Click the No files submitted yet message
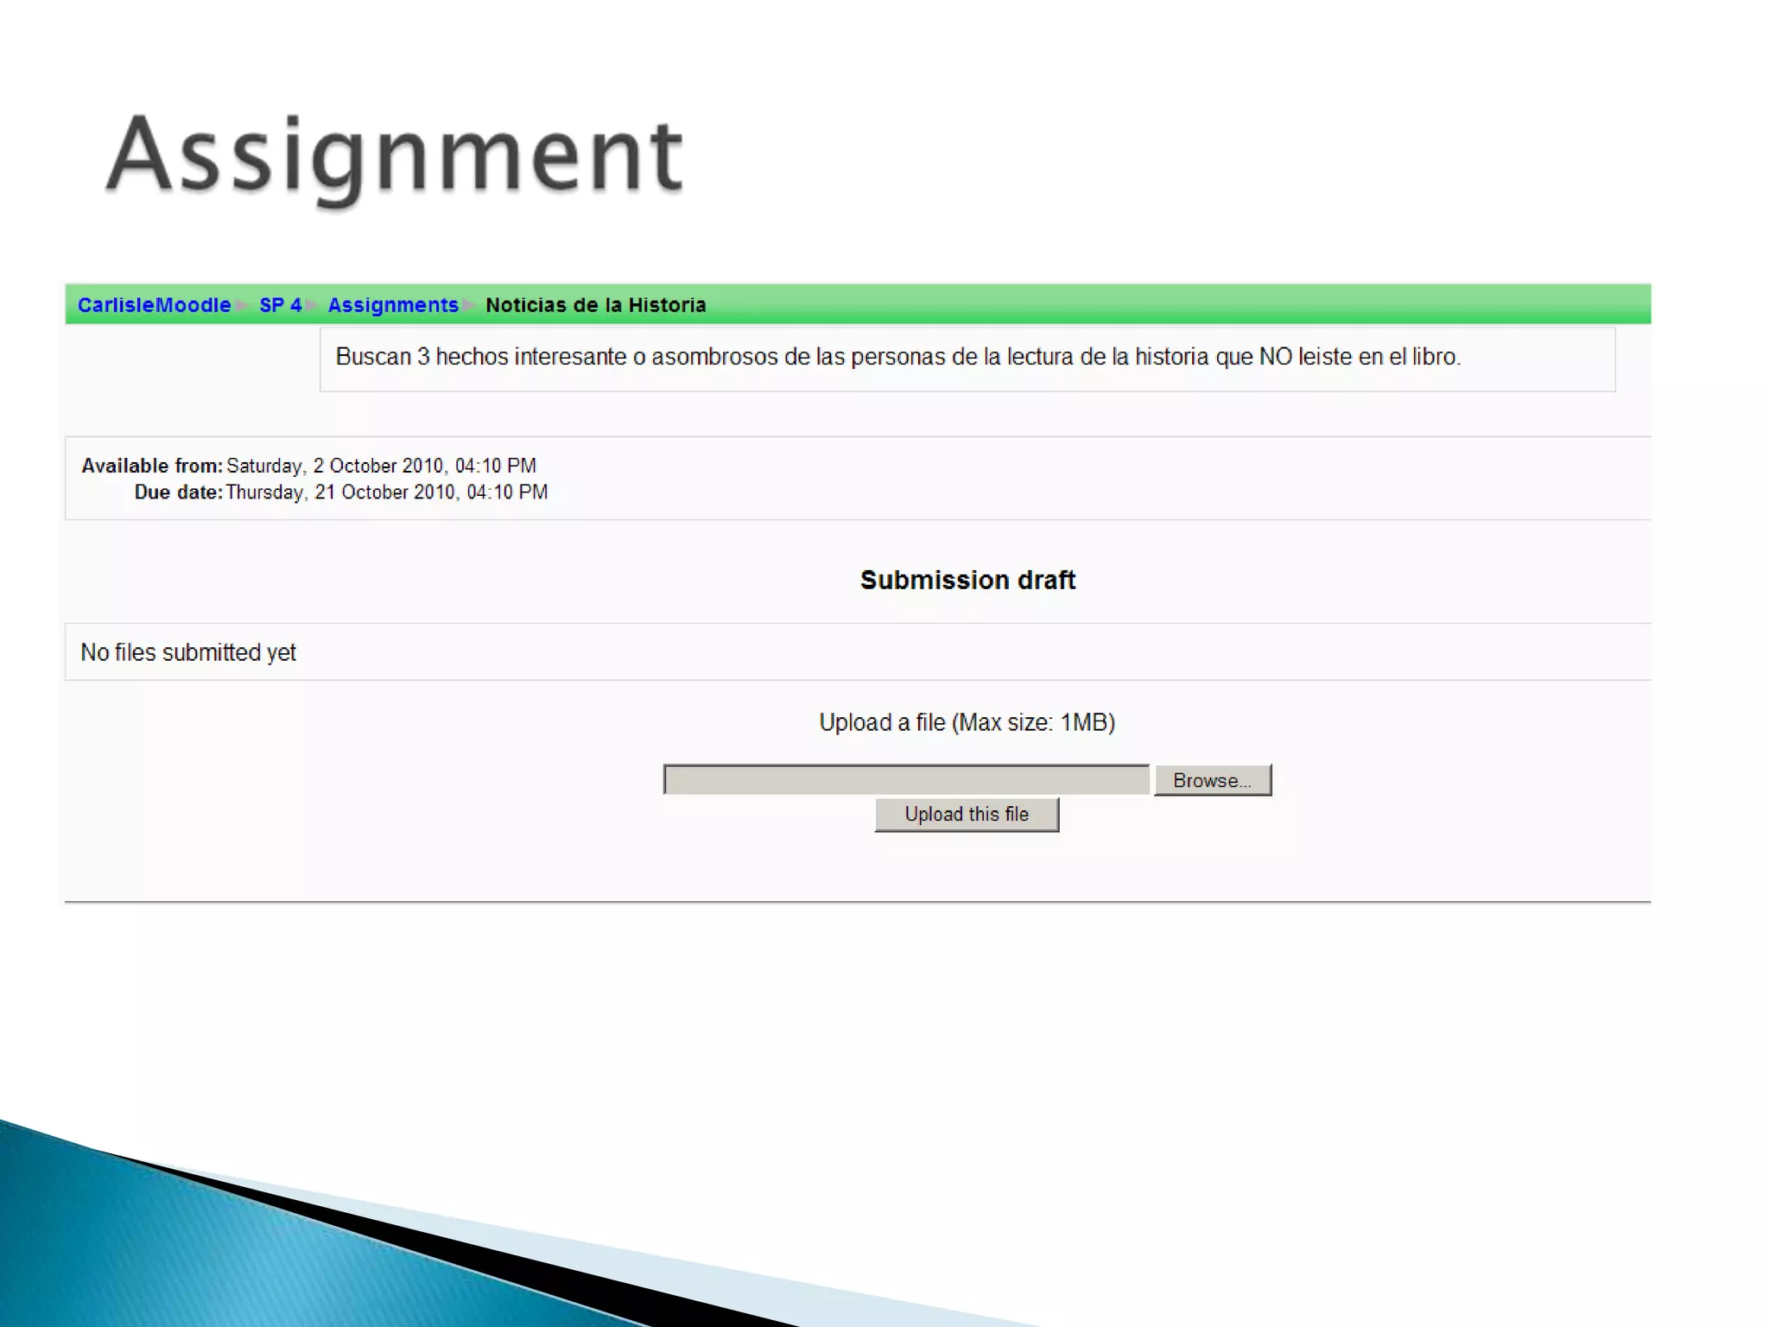 pos(188,652)
